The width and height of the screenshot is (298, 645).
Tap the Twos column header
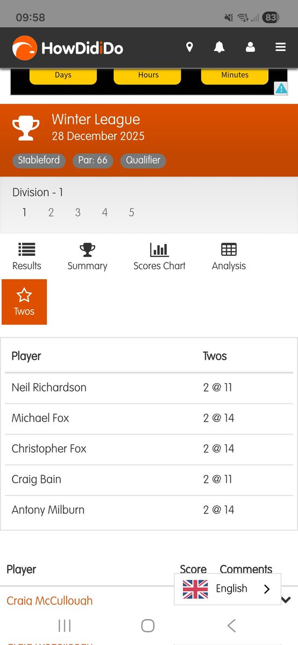(x=215, y=356)
